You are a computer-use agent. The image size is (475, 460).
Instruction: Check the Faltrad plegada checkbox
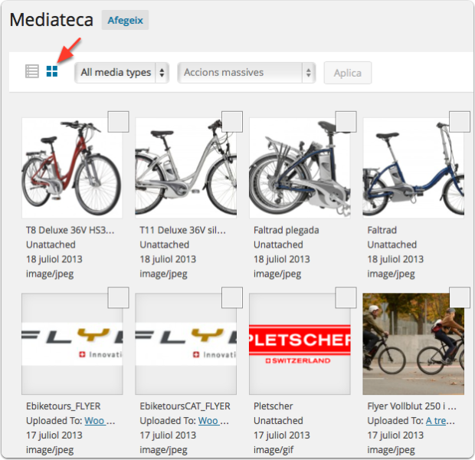(x=346, y=122)
